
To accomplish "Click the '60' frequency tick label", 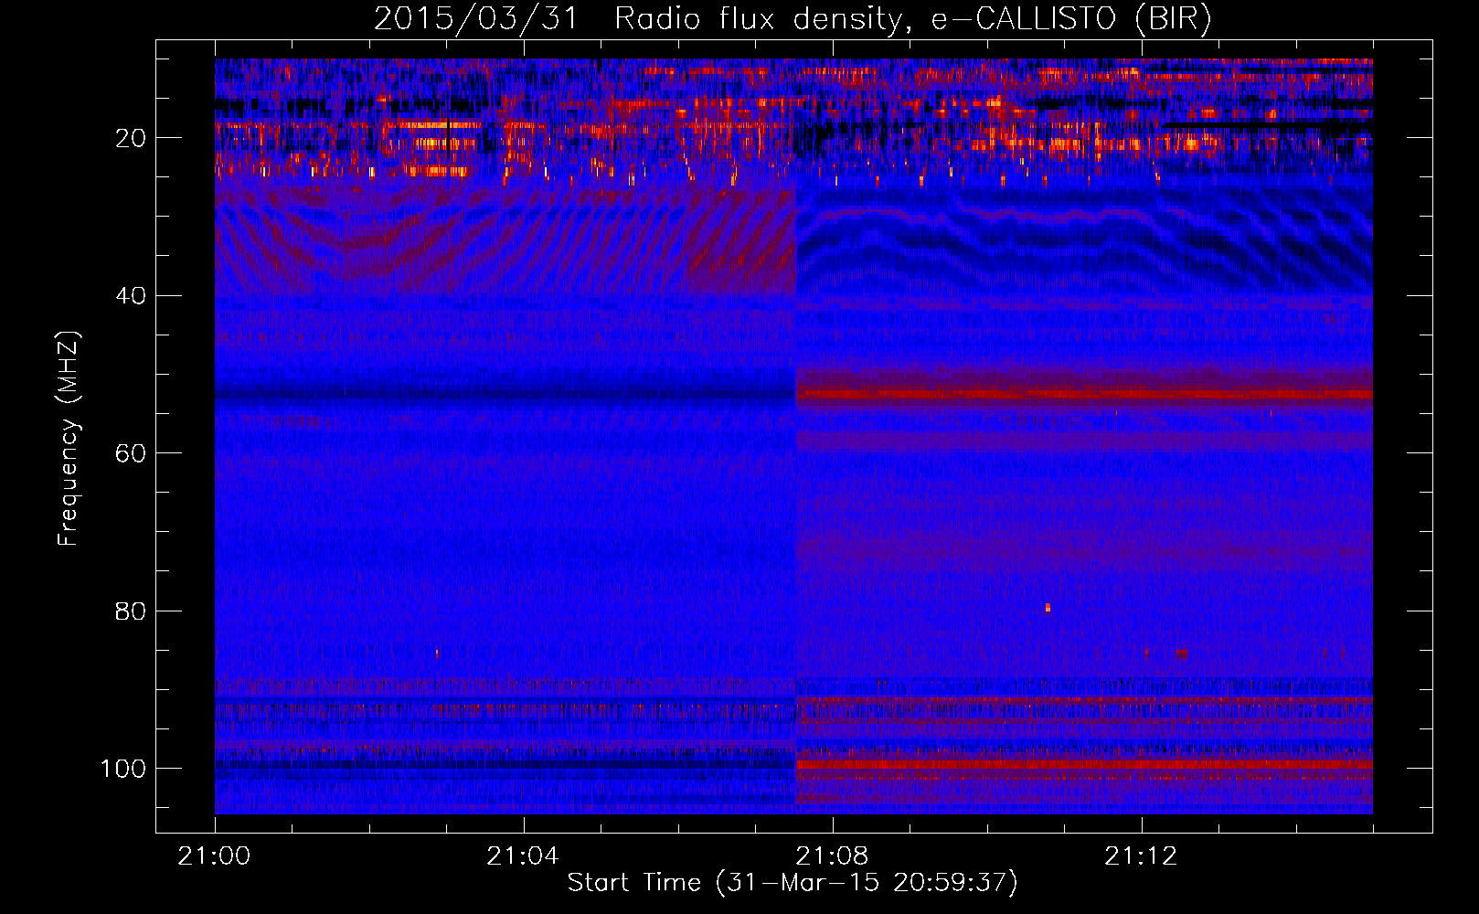I will 132,453.
